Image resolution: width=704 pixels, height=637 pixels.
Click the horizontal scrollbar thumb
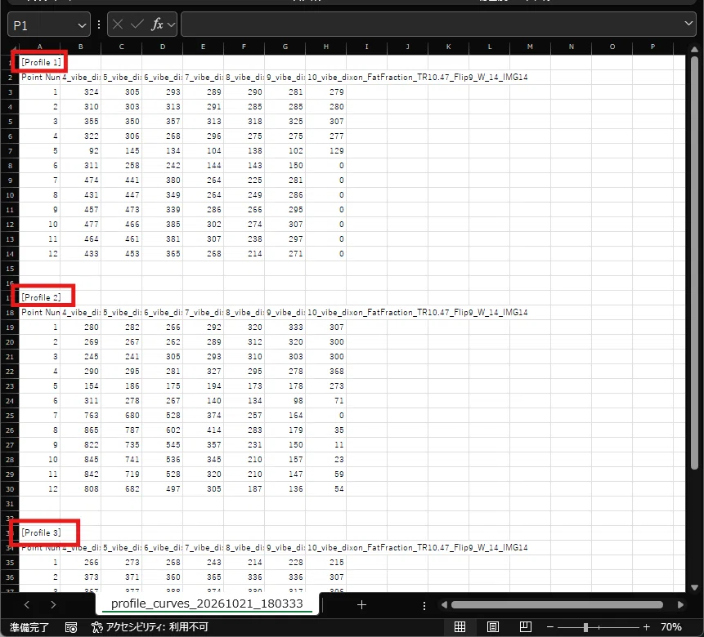click(x=557, y=604)
